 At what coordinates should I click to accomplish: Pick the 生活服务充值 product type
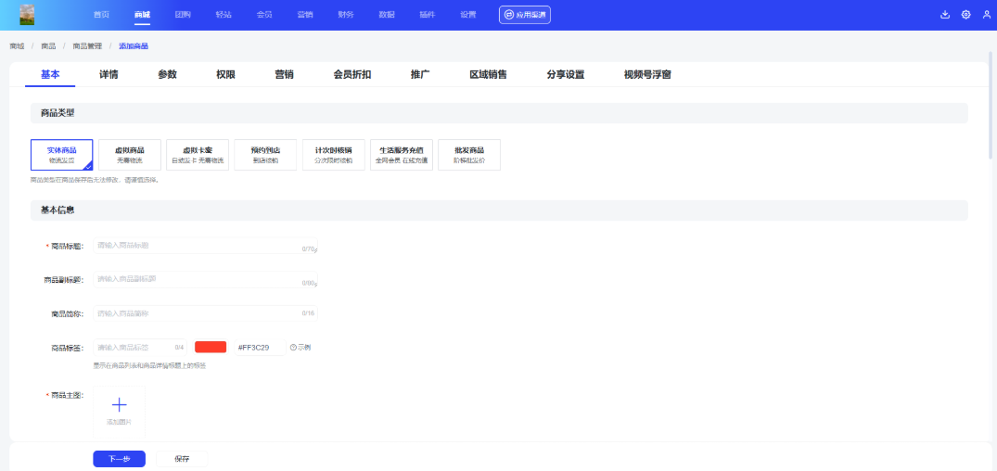click(401, 154)
